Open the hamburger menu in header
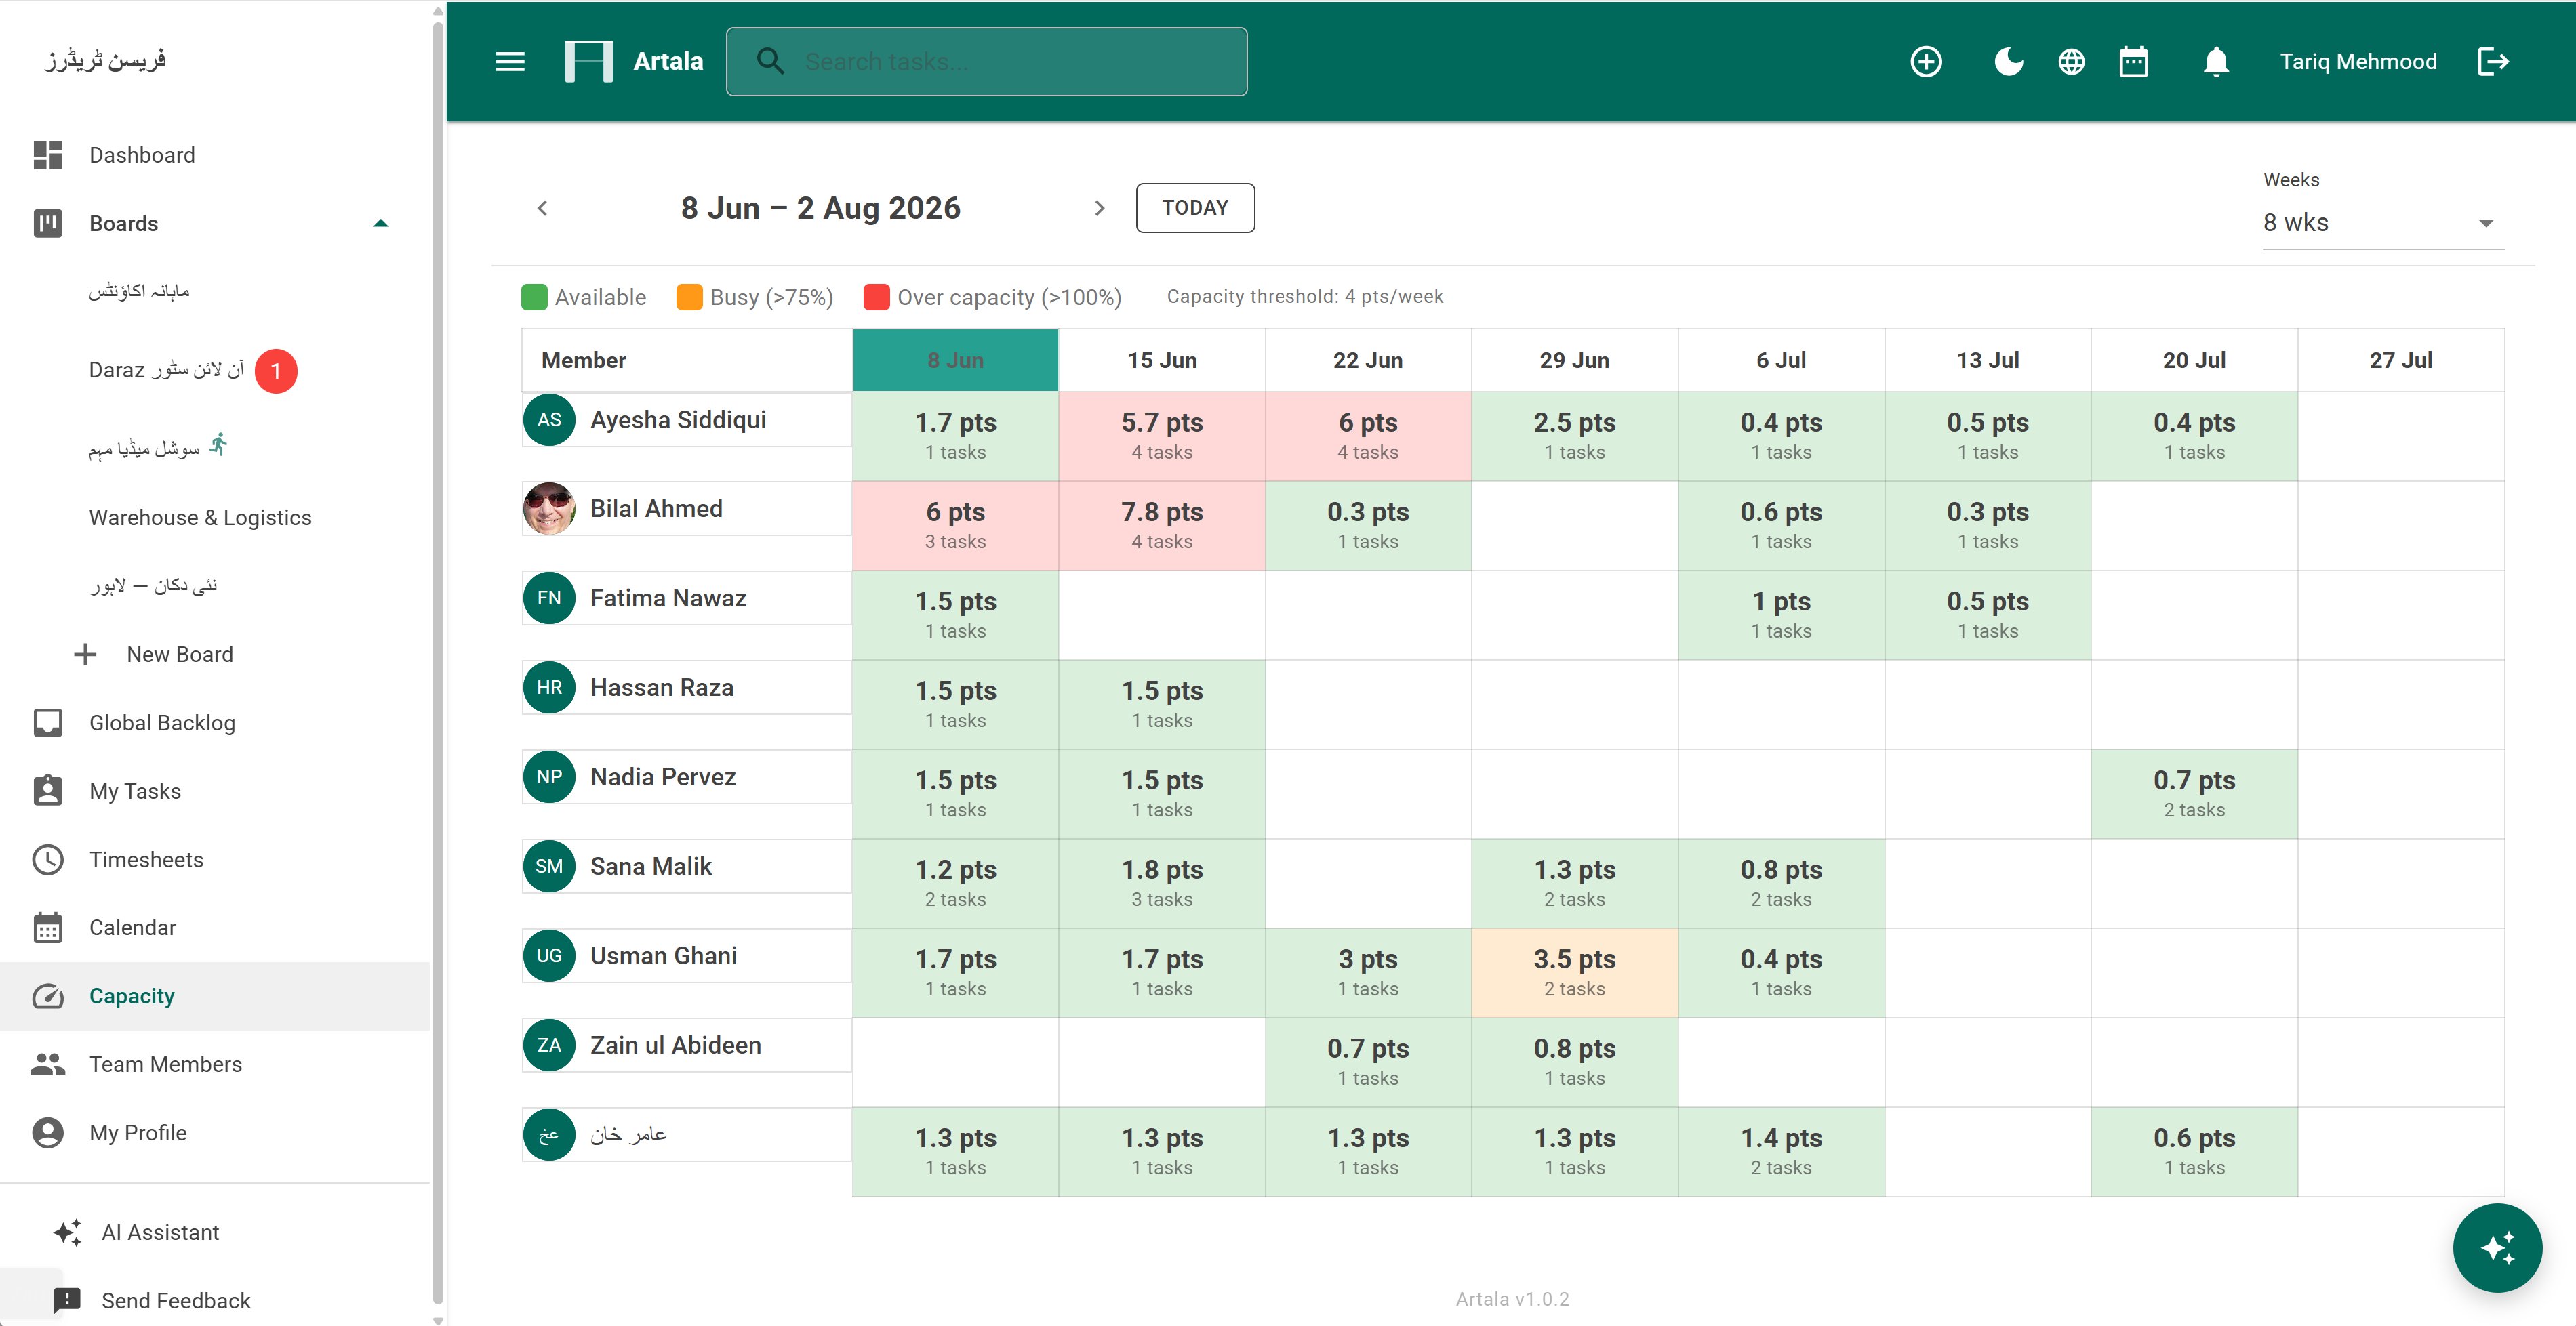2576x1326 pixels. (510, 62)
